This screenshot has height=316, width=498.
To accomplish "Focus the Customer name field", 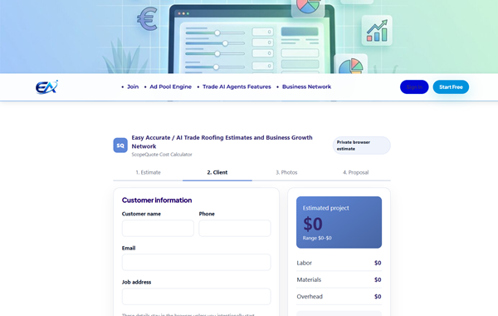I will click(x=158, y=228).
